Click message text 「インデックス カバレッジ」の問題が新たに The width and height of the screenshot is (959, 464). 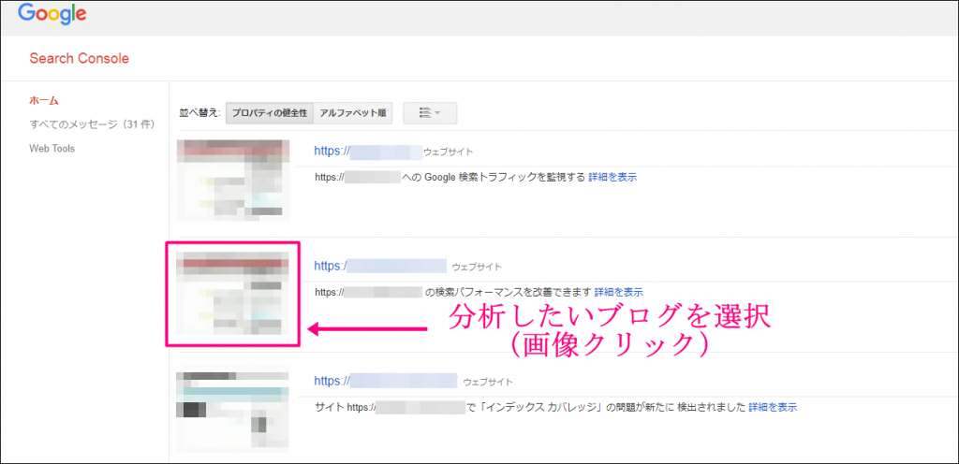[577, 407]
